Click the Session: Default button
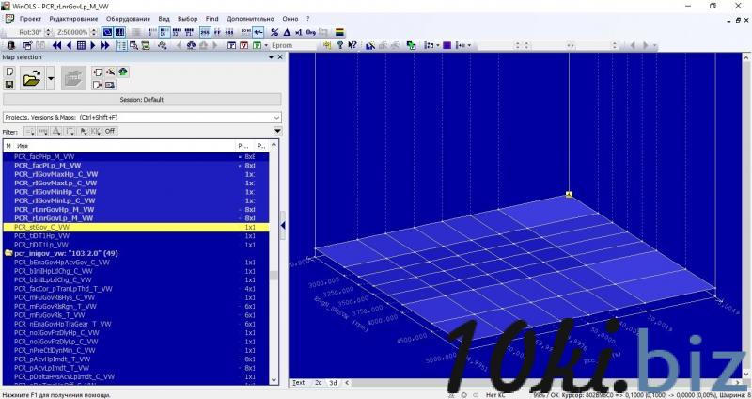Screen dimensions: 752x399 pyautogui.click(x=141, y=99)
